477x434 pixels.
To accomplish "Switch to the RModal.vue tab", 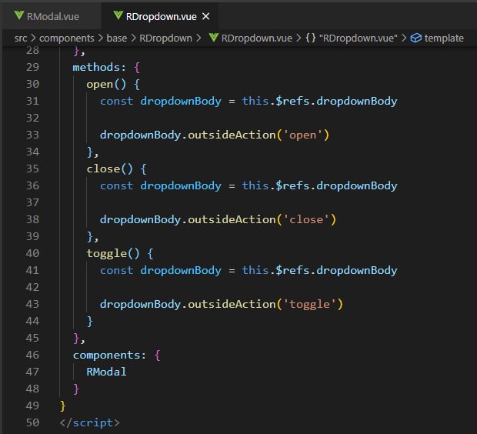I will (52, 16).
